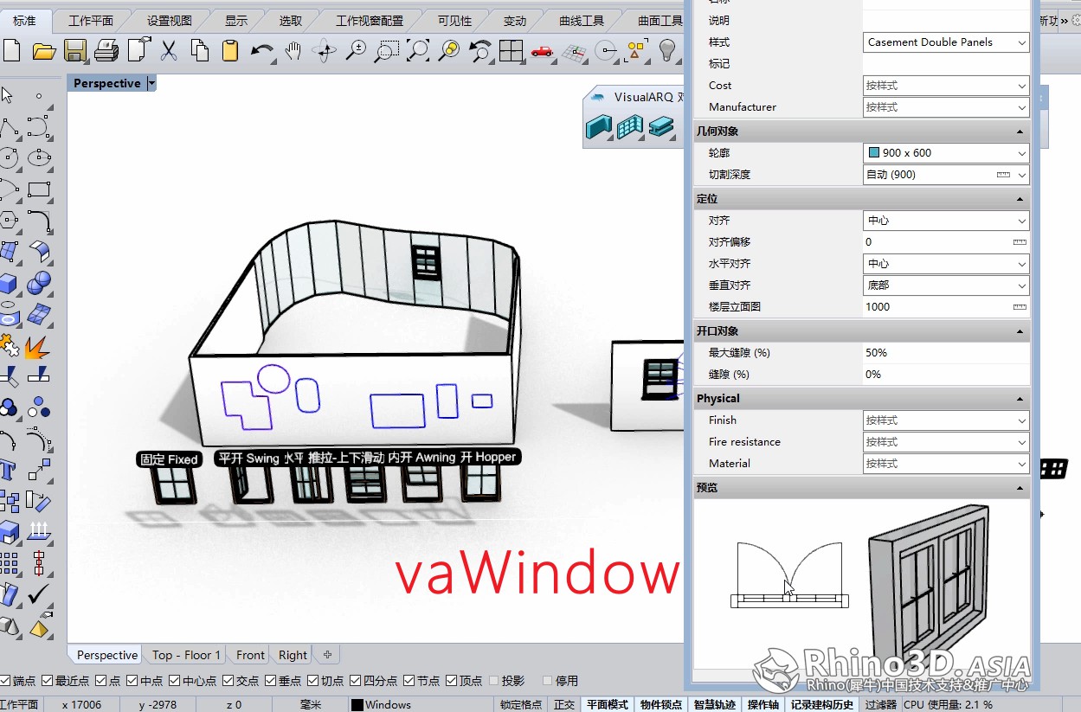Open the Manufacturer dropdown
The image size is (1081, 712).
point(946,106)
